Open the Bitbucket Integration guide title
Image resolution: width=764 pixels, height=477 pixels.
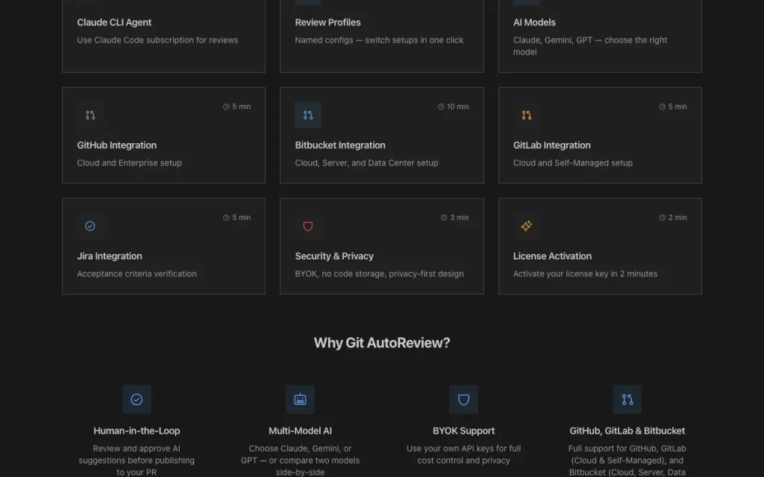click(x=340, y=145)
